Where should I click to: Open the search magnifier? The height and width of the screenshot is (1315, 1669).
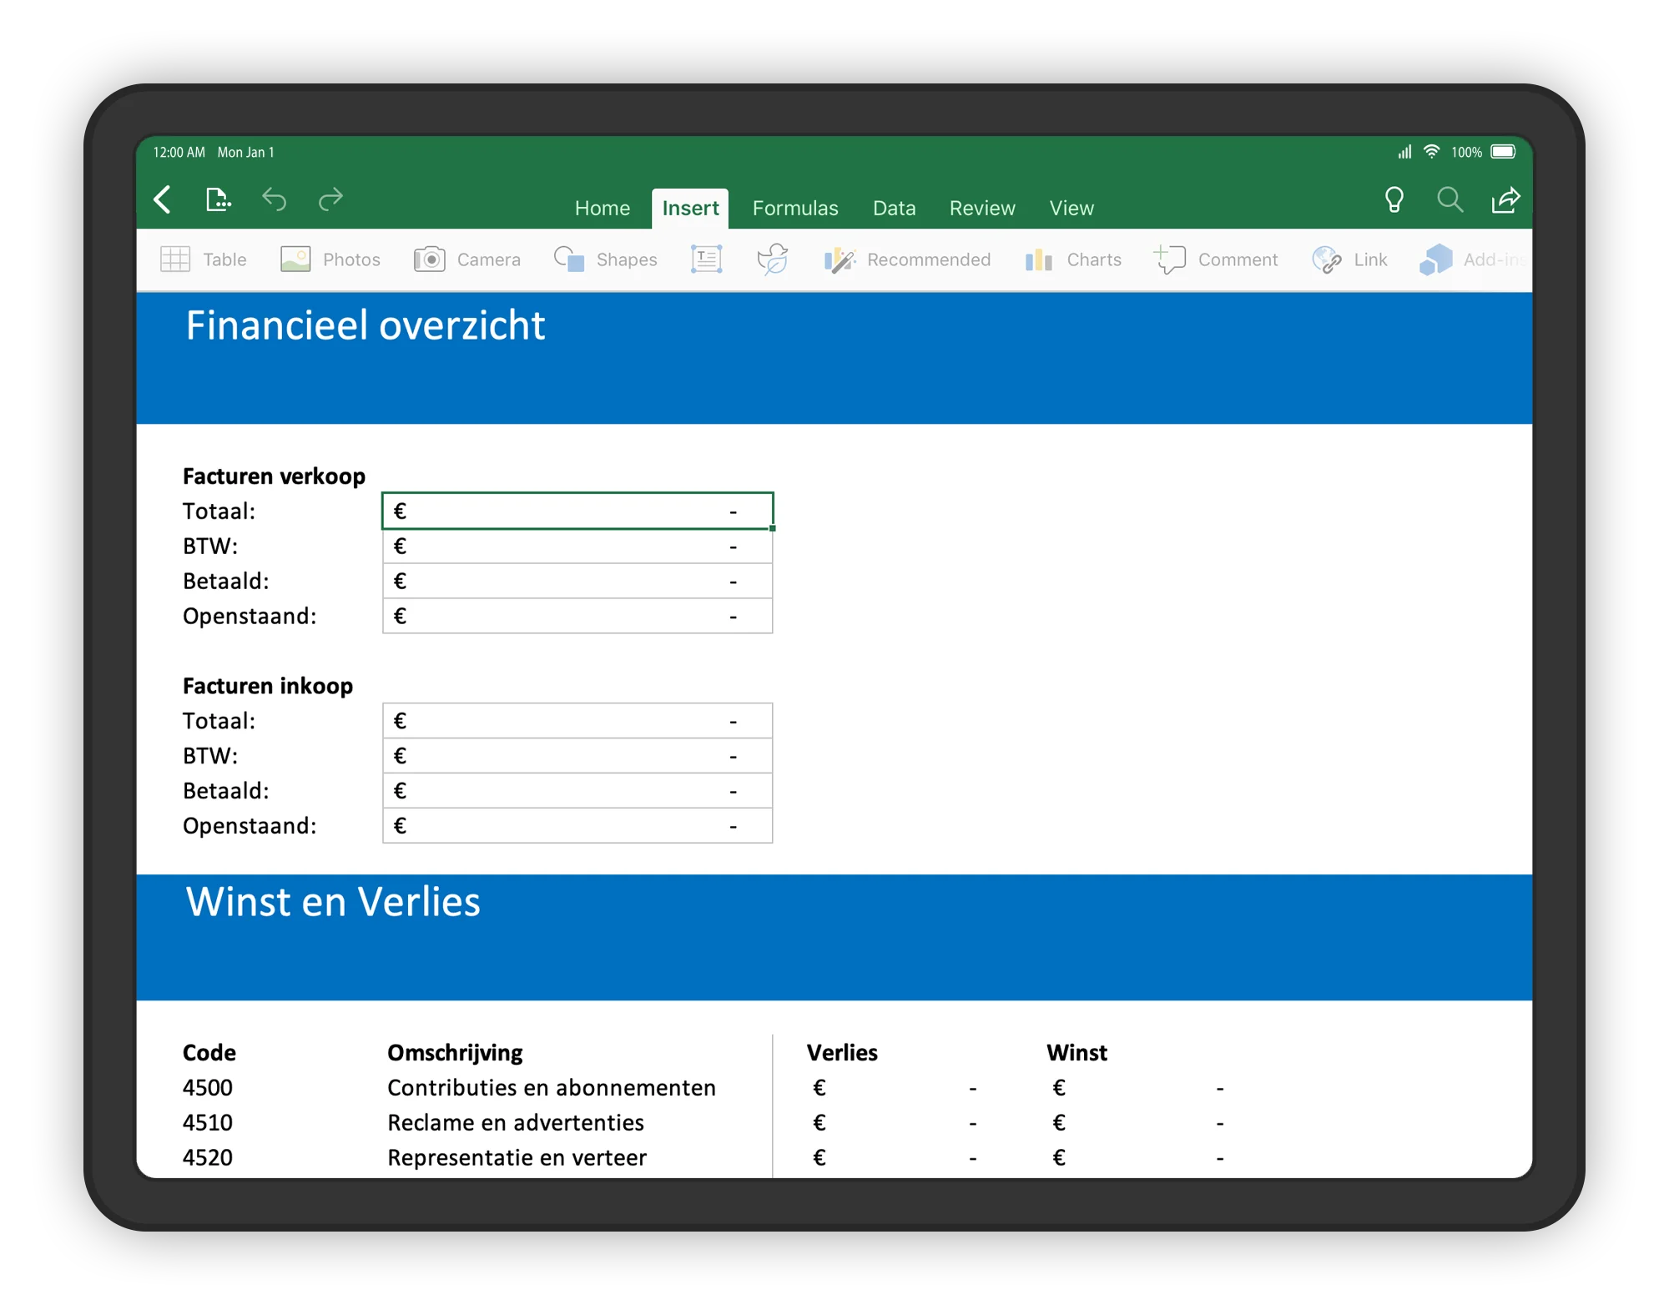[x=1450, y=200]
